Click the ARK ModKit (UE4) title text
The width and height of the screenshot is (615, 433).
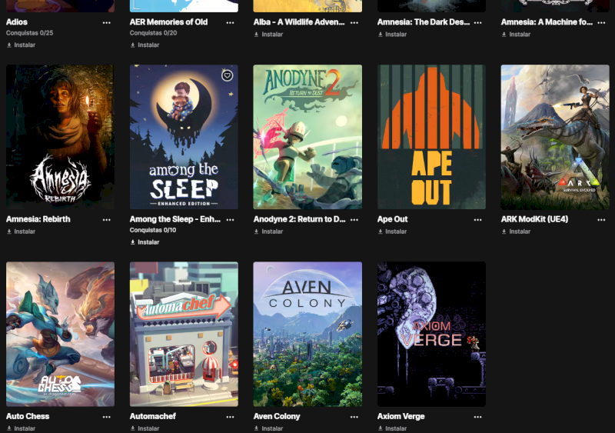point(534,219)
